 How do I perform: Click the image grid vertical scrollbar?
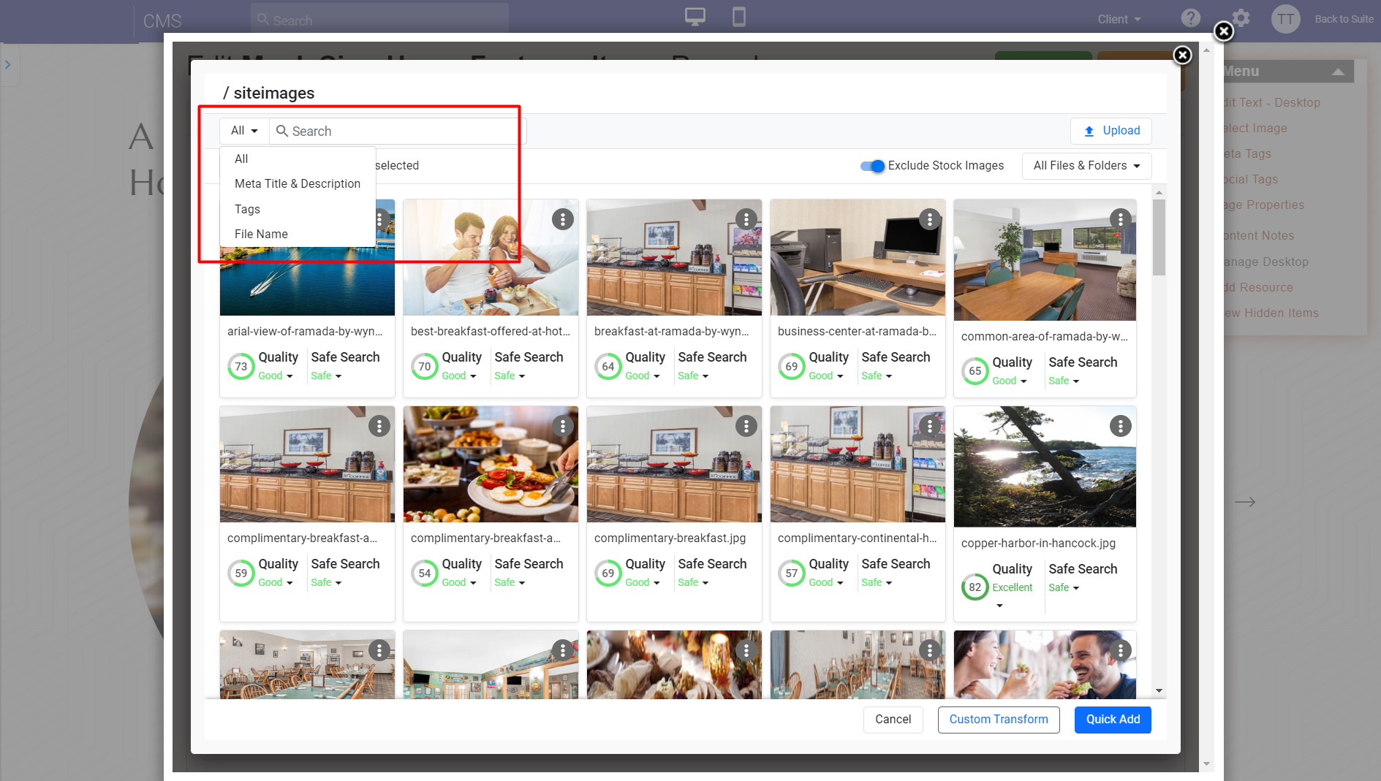[1159, 237]
